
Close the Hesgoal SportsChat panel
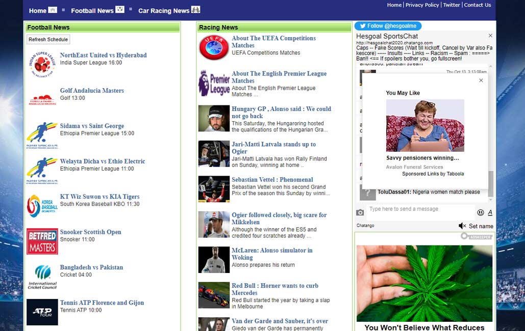[490, 36]
